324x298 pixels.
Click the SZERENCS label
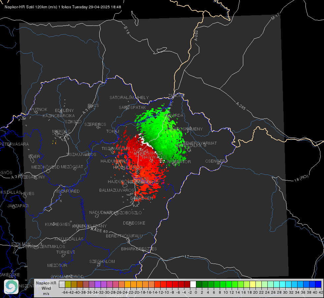(95, 124)
